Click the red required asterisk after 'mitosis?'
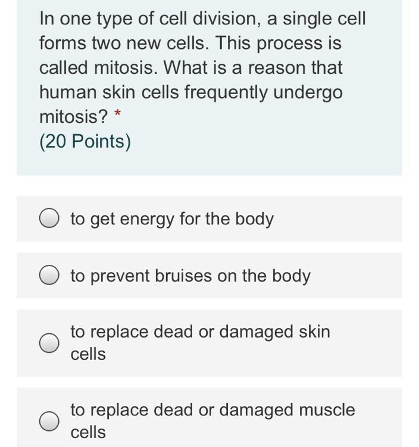Viewport: 419px width, 447px height. pos(118,112)
